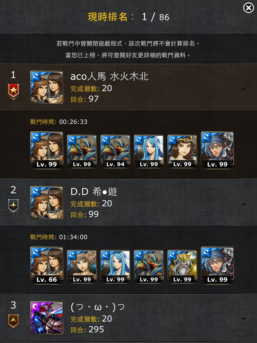Expand rank 3 team details arrow

click(244, 319)
